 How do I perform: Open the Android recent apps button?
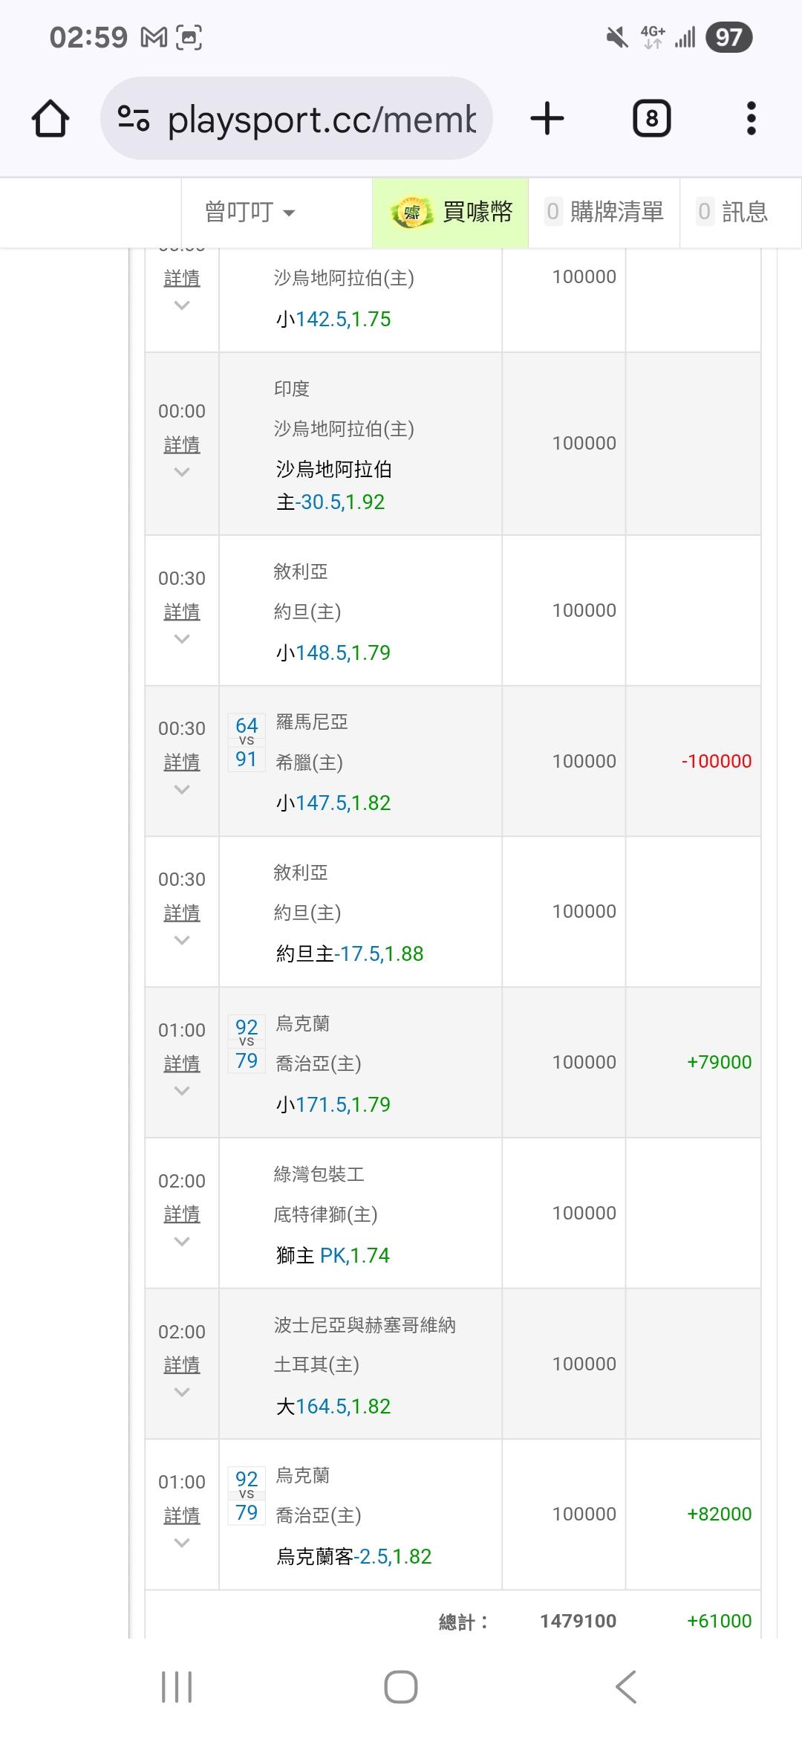[x=177, y=1687]
